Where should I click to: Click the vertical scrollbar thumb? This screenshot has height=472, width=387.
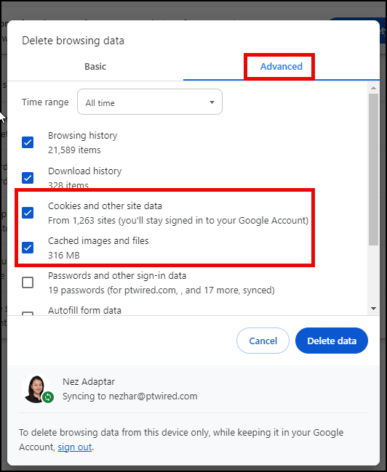(373, 169)
